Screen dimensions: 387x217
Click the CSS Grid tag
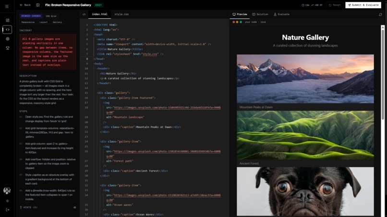pyautogui.click(x=51, y=16)
